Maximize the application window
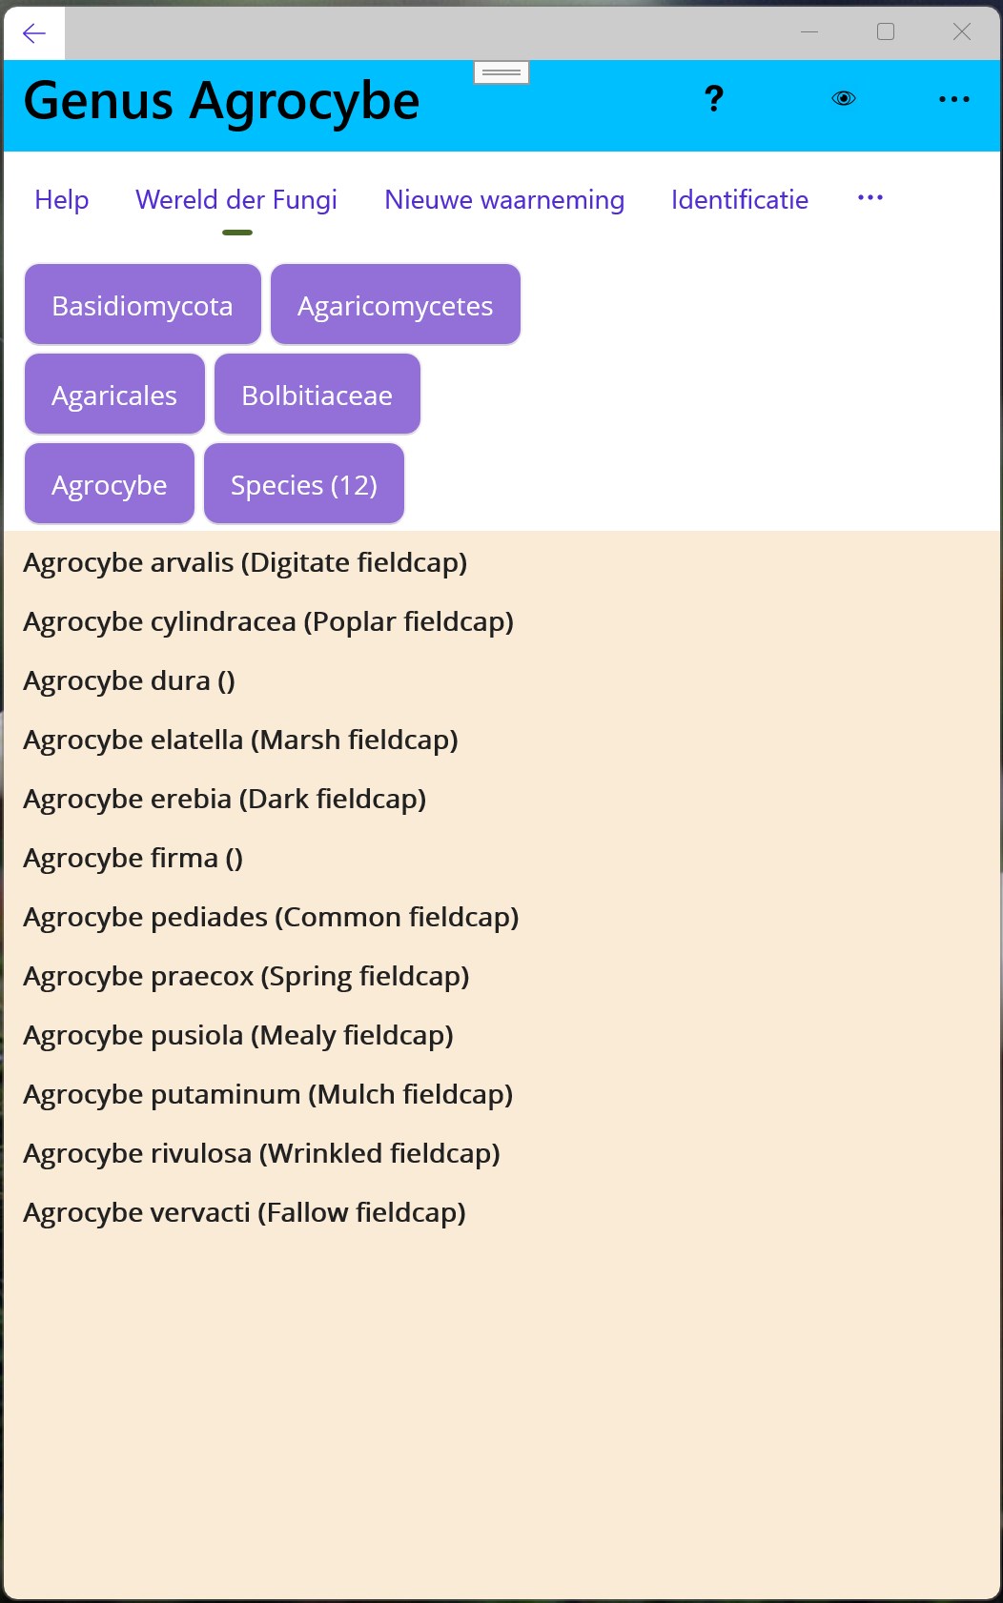 click(885, 32)
